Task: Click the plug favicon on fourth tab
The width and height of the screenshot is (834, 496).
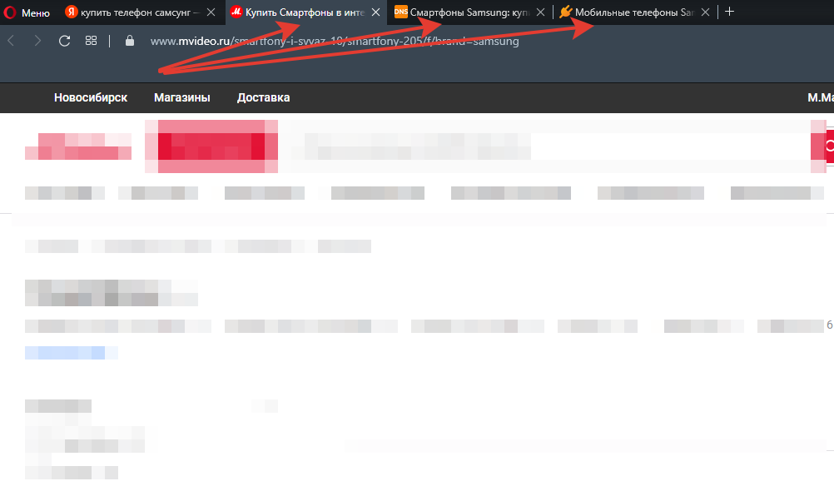Action: pyautogui.click(x=565, y=12)
